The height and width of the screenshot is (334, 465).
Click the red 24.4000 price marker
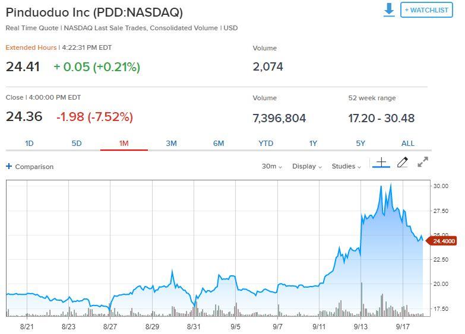(x=442, y=241)
